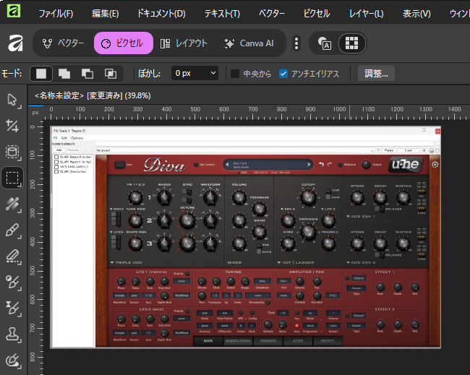Click the 調整... button
470x375 pixels.
(376, 73)
